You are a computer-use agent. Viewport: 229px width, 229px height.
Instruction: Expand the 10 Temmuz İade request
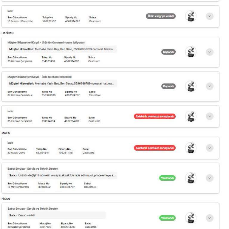tap(210, 16)
